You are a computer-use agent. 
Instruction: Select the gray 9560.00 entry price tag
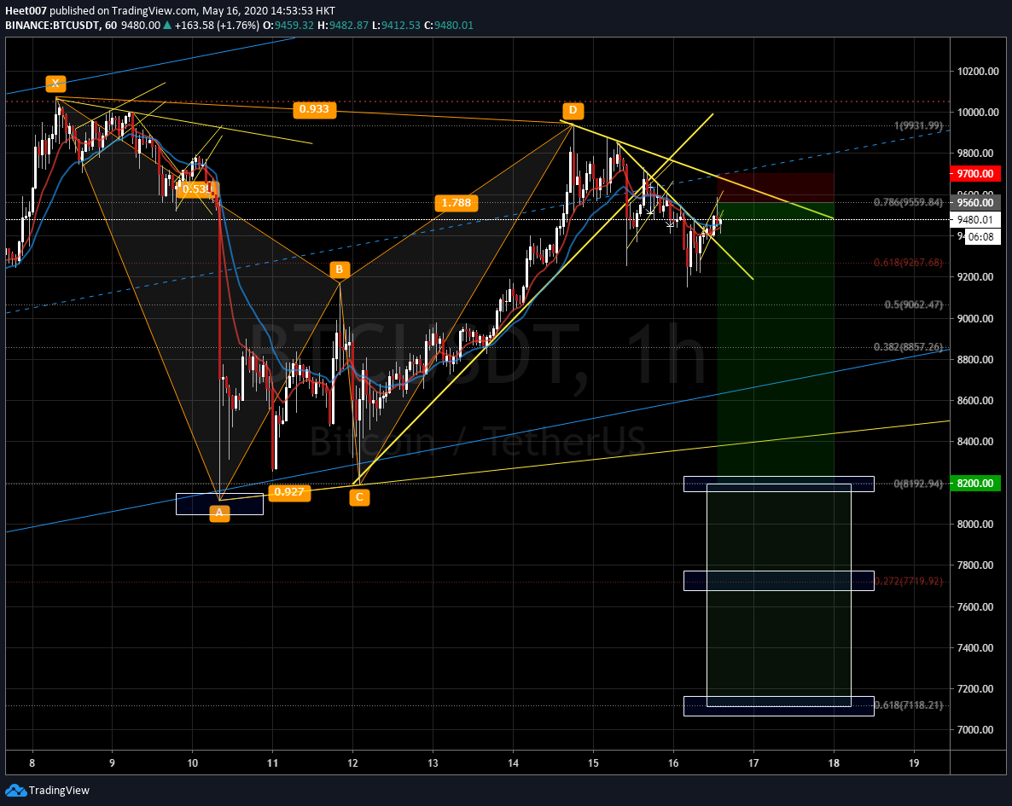coord(974,203)
